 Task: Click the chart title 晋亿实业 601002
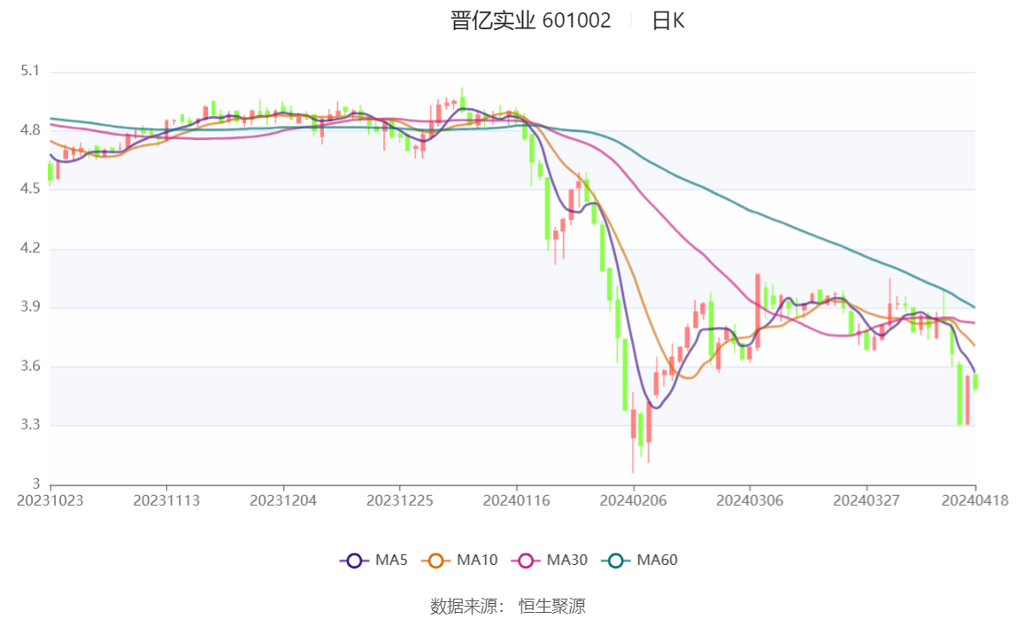click(x=531, y=20)
